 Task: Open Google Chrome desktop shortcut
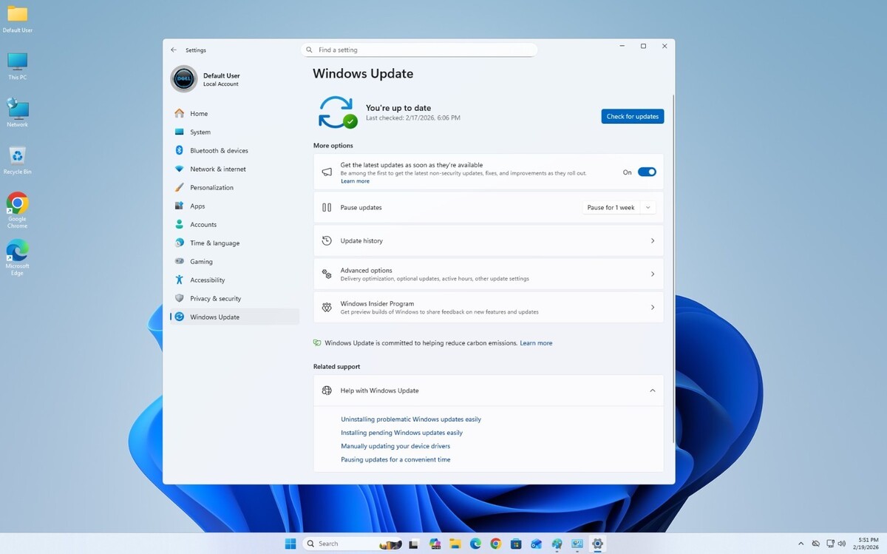[x=17, y=203]
